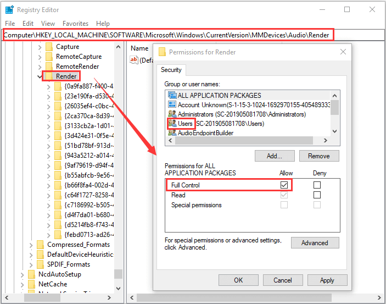Collapse the Render key
This screenshot has height=304, width=386.
(40, 76)
